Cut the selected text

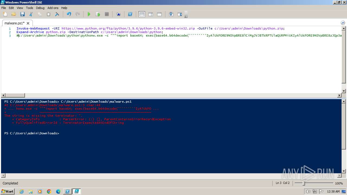31,14
